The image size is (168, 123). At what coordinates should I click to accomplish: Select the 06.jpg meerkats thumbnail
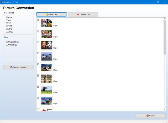47,79
